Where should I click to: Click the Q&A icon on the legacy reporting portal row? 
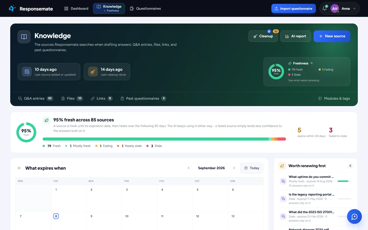point(283,199)
